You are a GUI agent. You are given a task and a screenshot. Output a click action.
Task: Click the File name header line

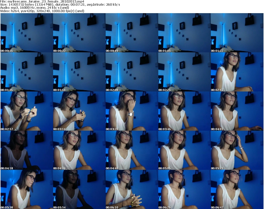pos(42,2)
